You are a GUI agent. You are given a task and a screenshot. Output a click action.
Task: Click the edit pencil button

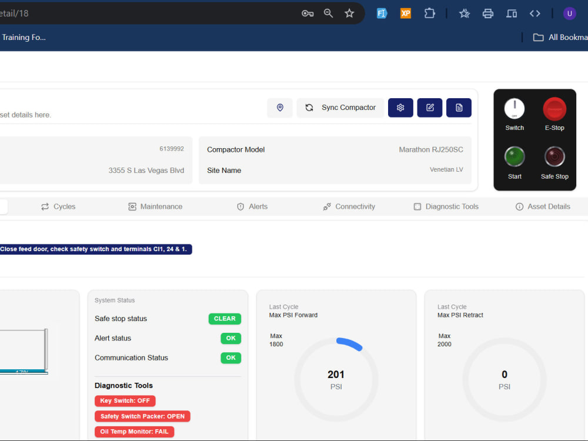point(430,108)
